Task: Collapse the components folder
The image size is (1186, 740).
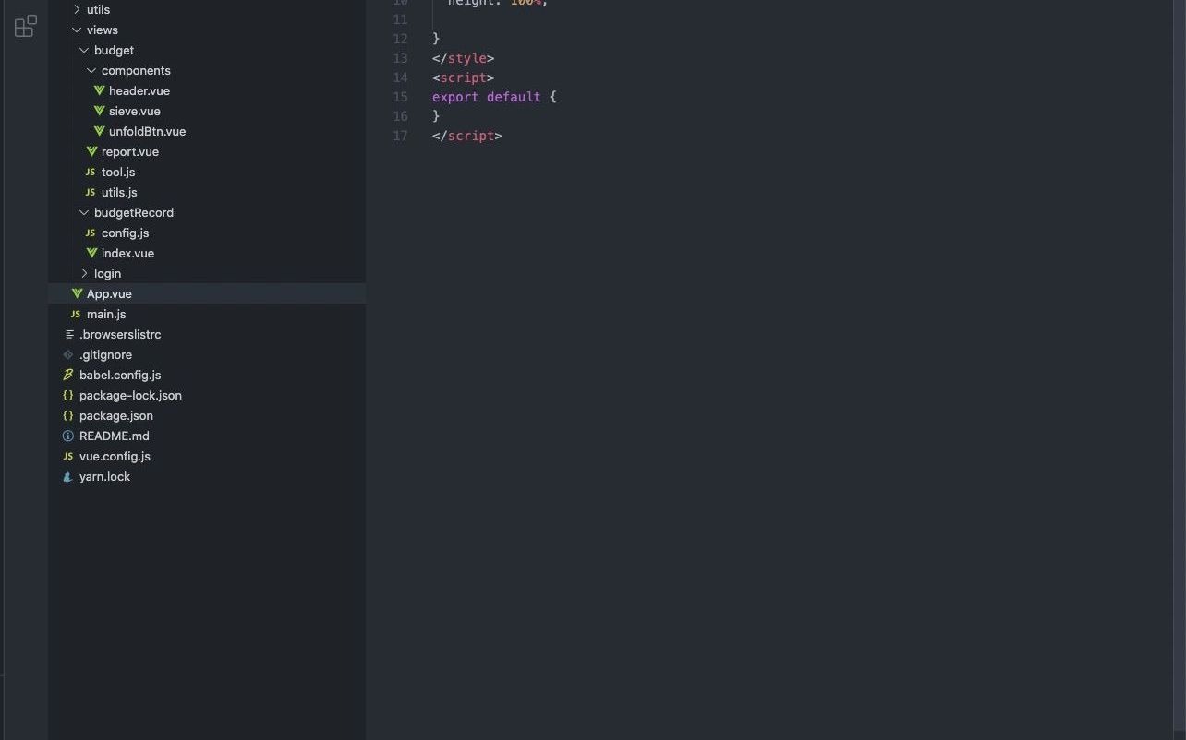Action: pyautogui.click(x=91, y=70)
